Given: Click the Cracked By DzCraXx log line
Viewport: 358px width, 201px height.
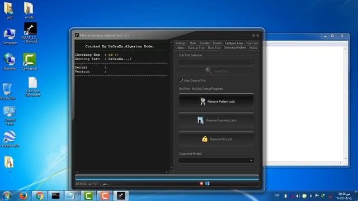Looking at the screenshot, I should pyautogui.click(x=120, y=46).
